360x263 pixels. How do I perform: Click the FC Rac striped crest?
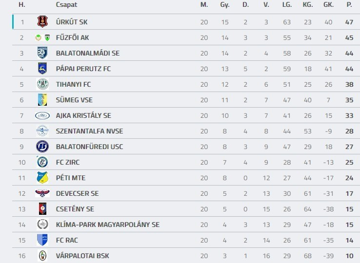(x=42, y=240)
